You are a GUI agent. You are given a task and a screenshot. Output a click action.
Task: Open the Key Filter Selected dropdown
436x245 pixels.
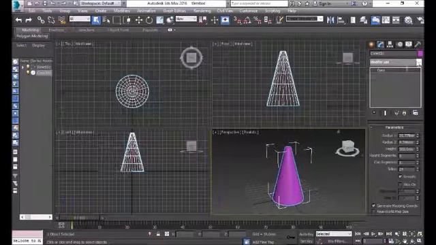[x=334, y=234]
